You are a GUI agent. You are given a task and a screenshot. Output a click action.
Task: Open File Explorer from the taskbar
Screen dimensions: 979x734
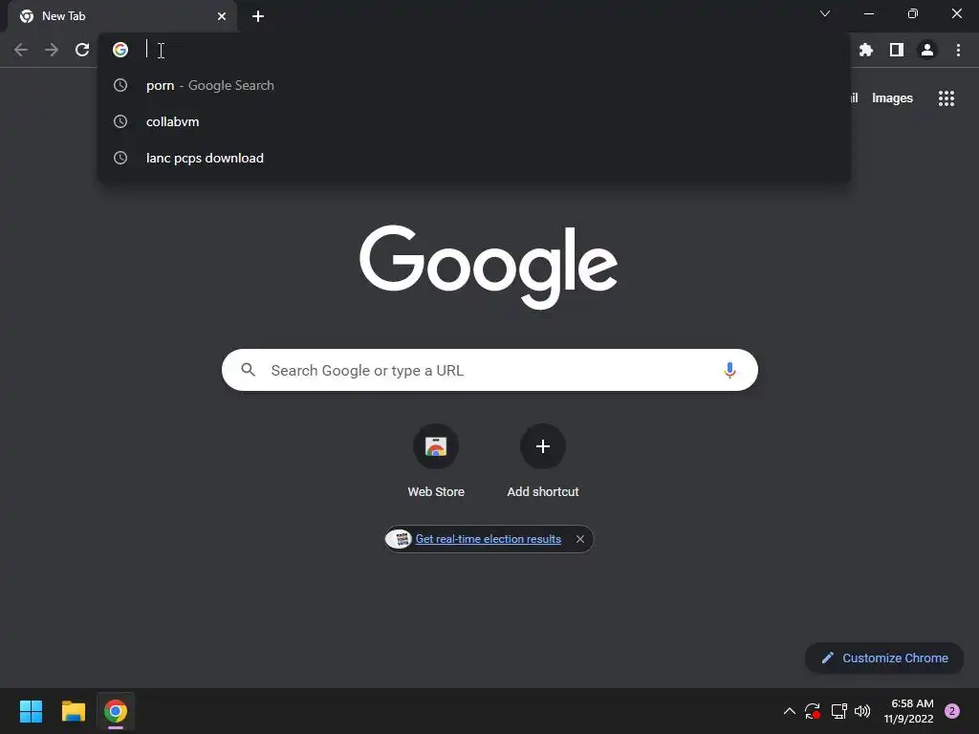click(74, 711)
